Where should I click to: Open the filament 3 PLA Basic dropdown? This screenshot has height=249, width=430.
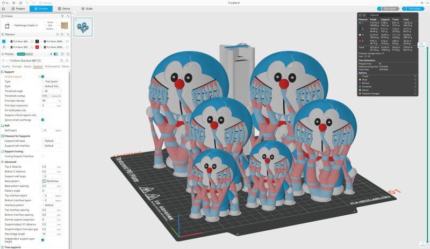[19, 47]
